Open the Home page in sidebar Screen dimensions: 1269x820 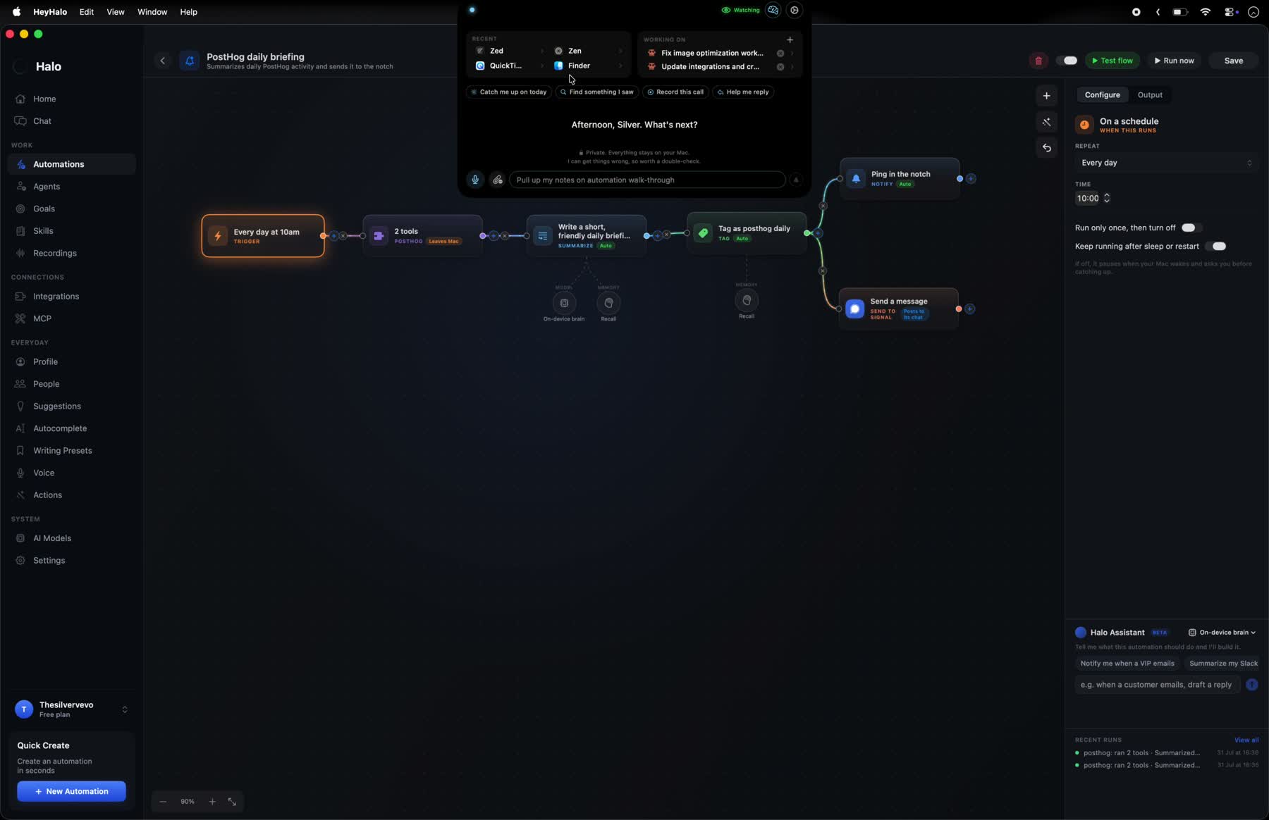(44, 99)
